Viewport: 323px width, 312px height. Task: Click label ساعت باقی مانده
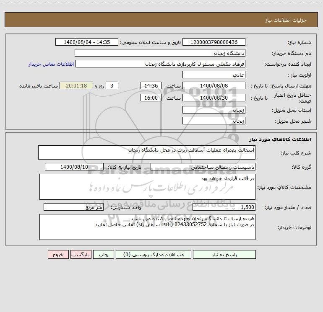point(39,86)
